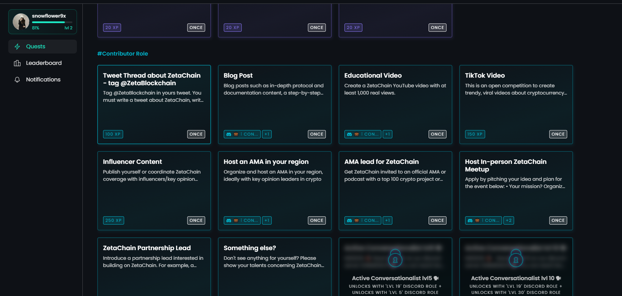
Task: Click the Leaderboard podium icon
Action: point(17,63)
